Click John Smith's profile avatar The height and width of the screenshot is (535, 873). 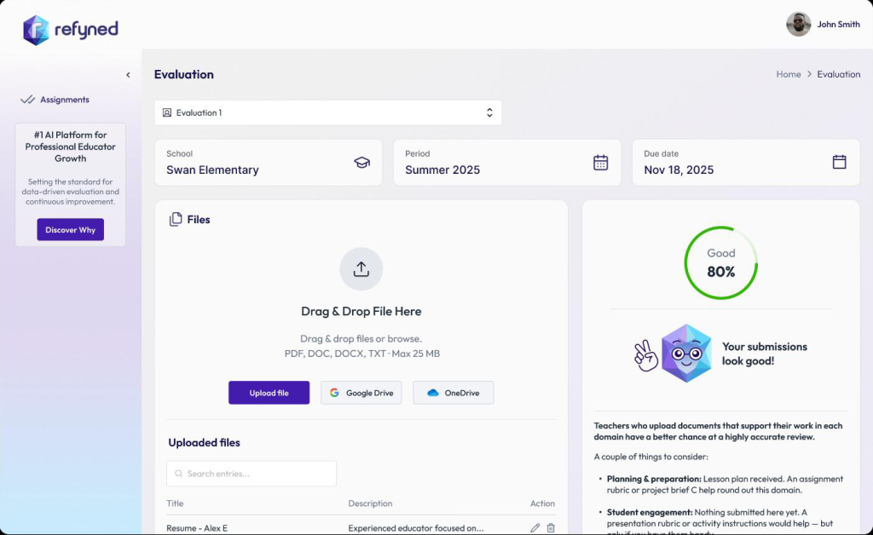click(798, 24)
